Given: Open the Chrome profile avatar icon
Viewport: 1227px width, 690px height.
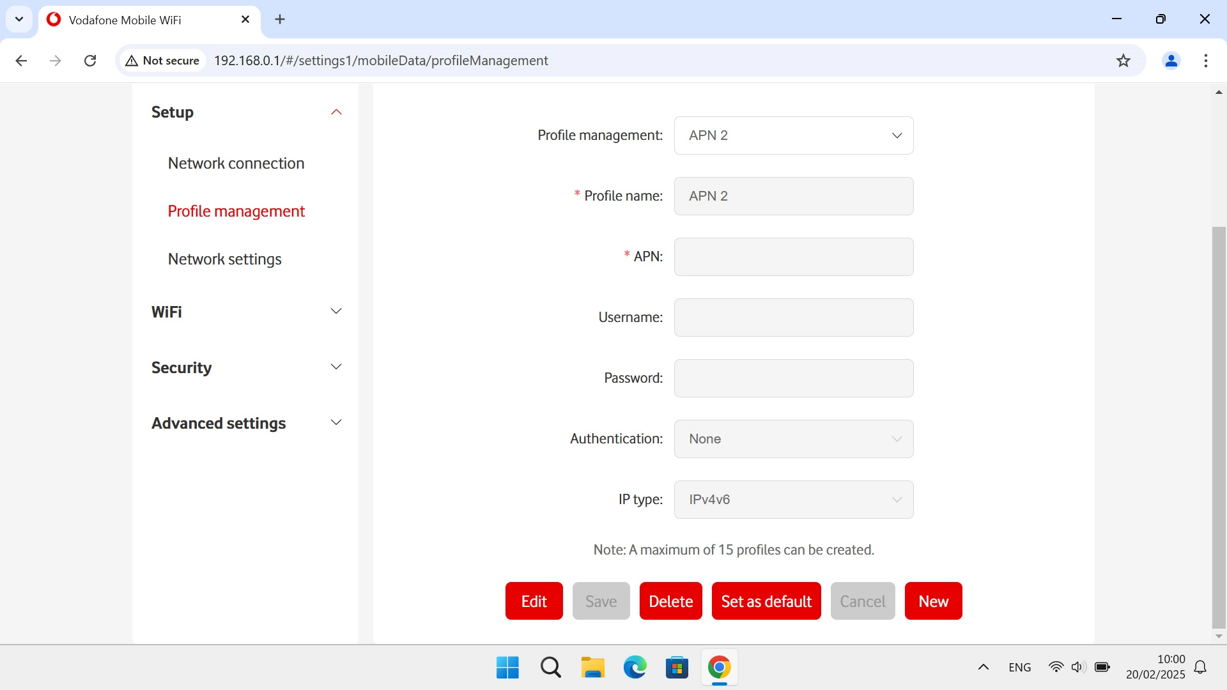Looking at the screenshot, I should click(x=1171, y=61).
